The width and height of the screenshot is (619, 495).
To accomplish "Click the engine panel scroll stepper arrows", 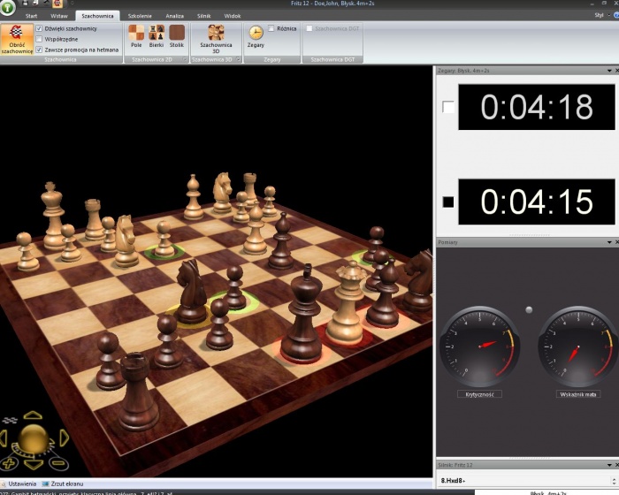I will tap(615, 480).
